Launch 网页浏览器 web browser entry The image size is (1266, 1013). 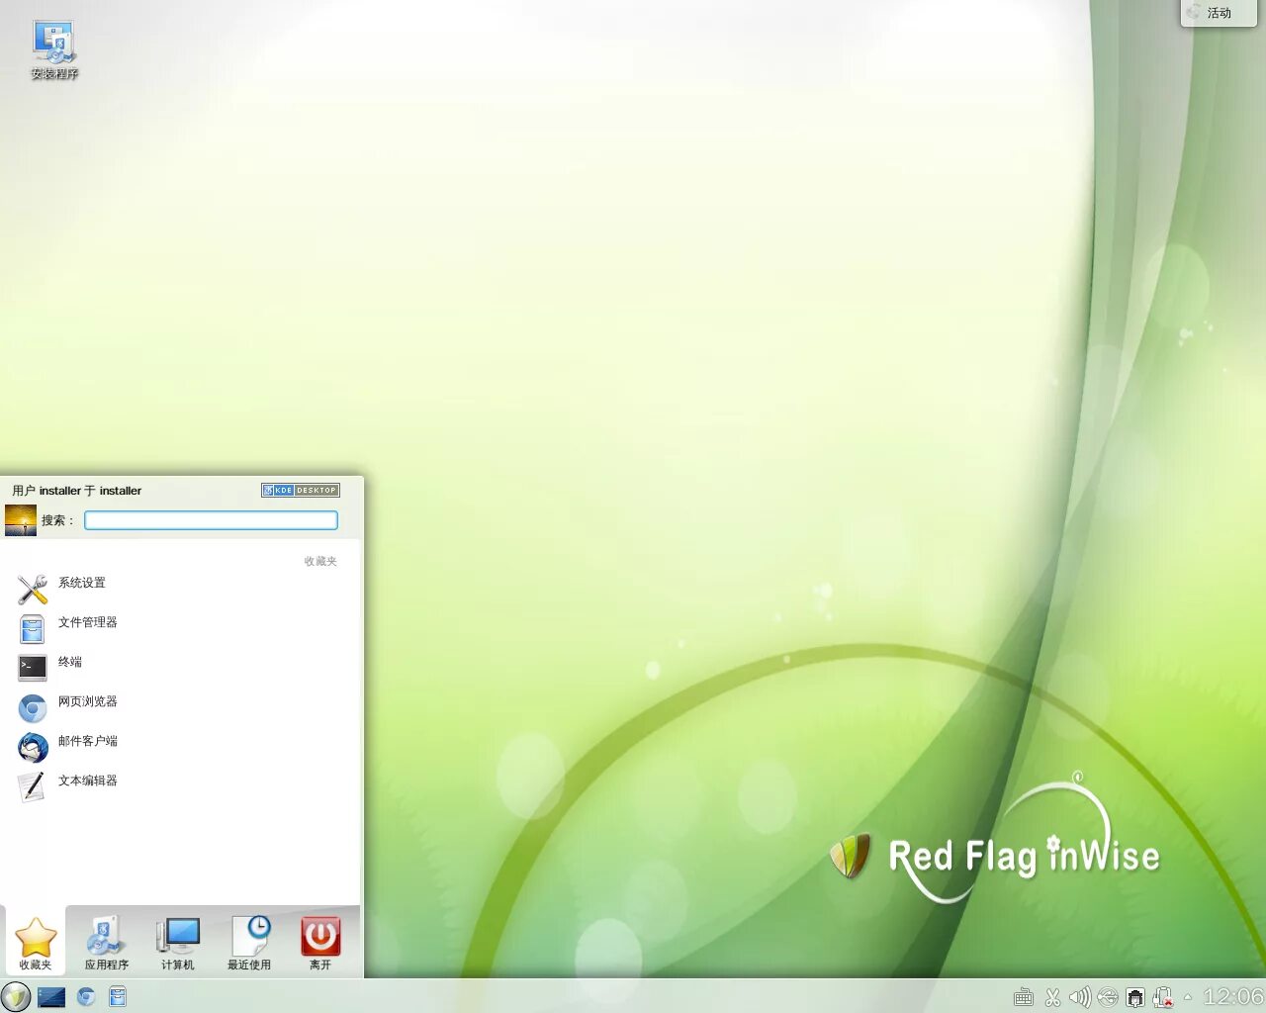[178, 707]
